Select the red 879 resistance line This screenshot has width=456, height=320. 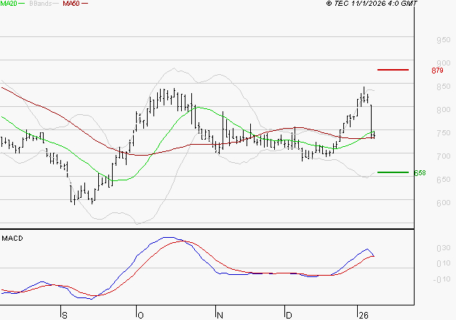point(393,70)
